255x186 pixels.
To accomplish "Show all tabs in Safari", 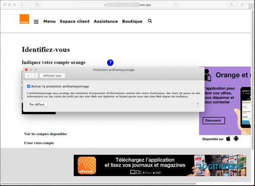I will coord(242,5).
